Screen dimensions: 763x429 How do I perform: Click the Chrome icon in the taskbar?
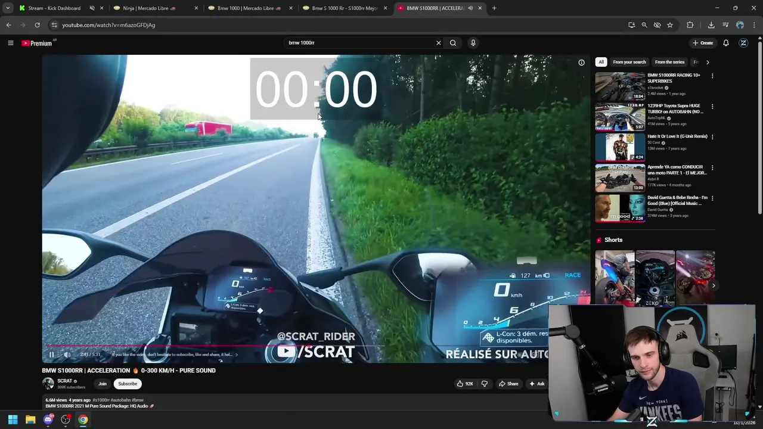pos(83,419)
